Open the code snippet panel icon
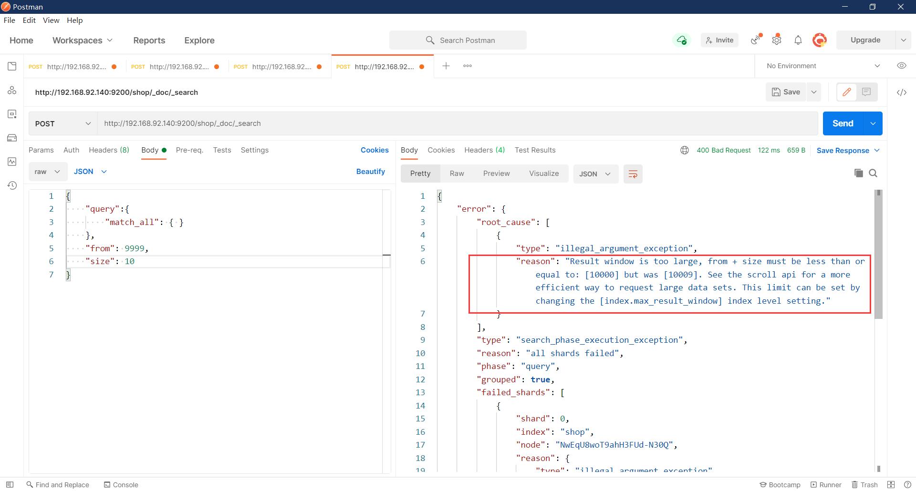 pos(901,92)
